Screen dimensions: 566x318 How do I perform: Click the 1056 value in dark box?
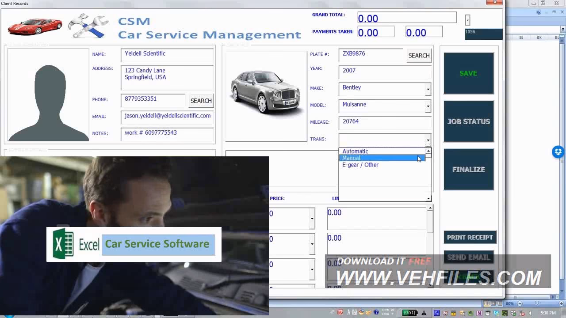[484, 34]
